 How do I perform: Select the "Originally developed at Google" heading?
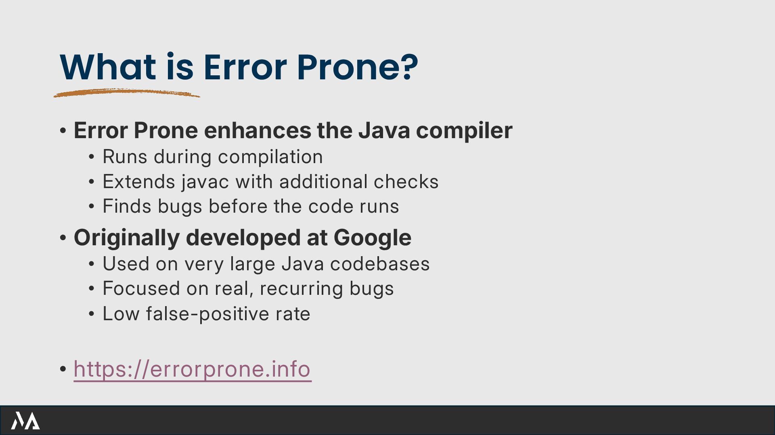[243, 238]
